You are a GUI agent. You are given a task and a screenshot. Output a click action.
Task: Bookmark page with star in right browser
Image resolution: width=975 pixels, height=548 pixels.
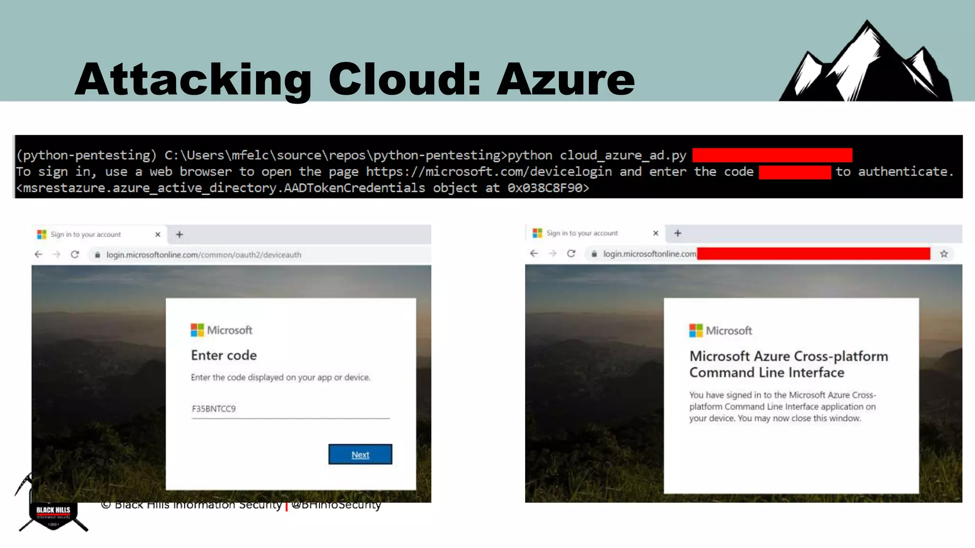(x=944, y=254)
